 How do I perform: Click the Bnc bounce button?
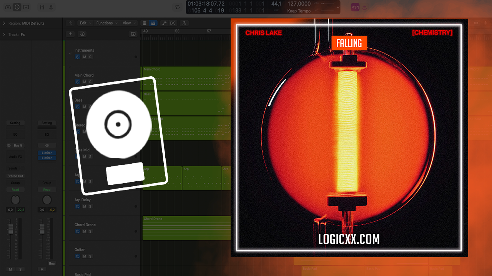pos(52,264)
